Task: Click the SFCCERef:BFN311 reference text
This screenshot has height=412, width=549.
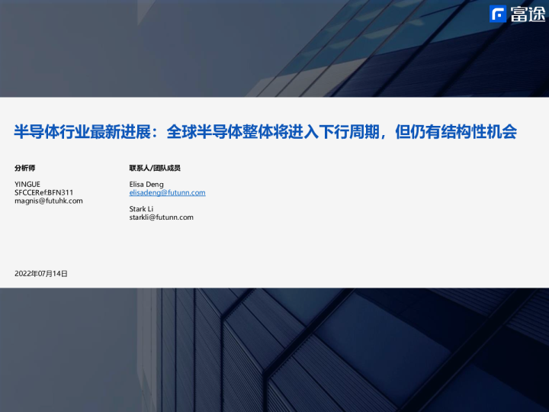Action: 44,192
